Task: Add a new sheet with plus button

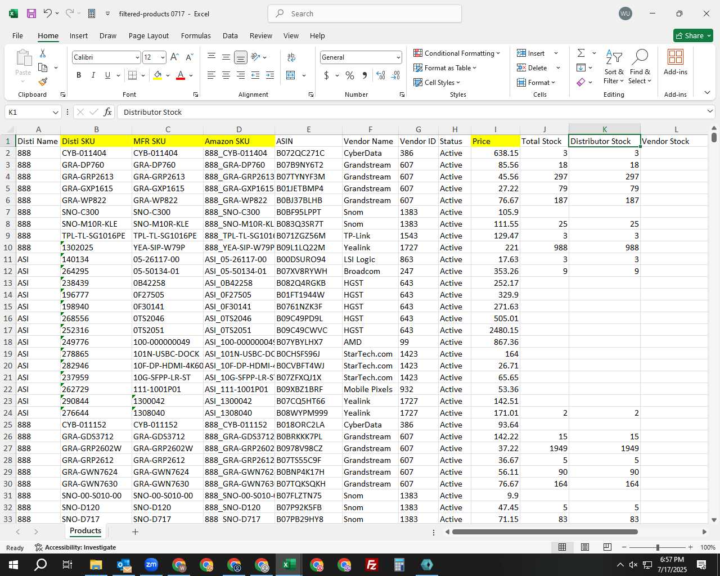Action: click(x=135, y=532)
